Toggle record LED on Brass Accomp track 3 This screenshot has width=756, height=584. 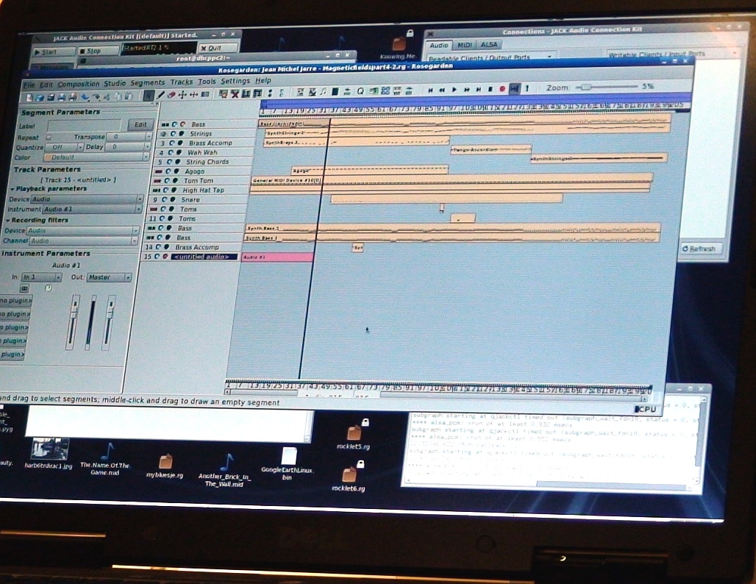pyautogui.click(x=180, y=143)
